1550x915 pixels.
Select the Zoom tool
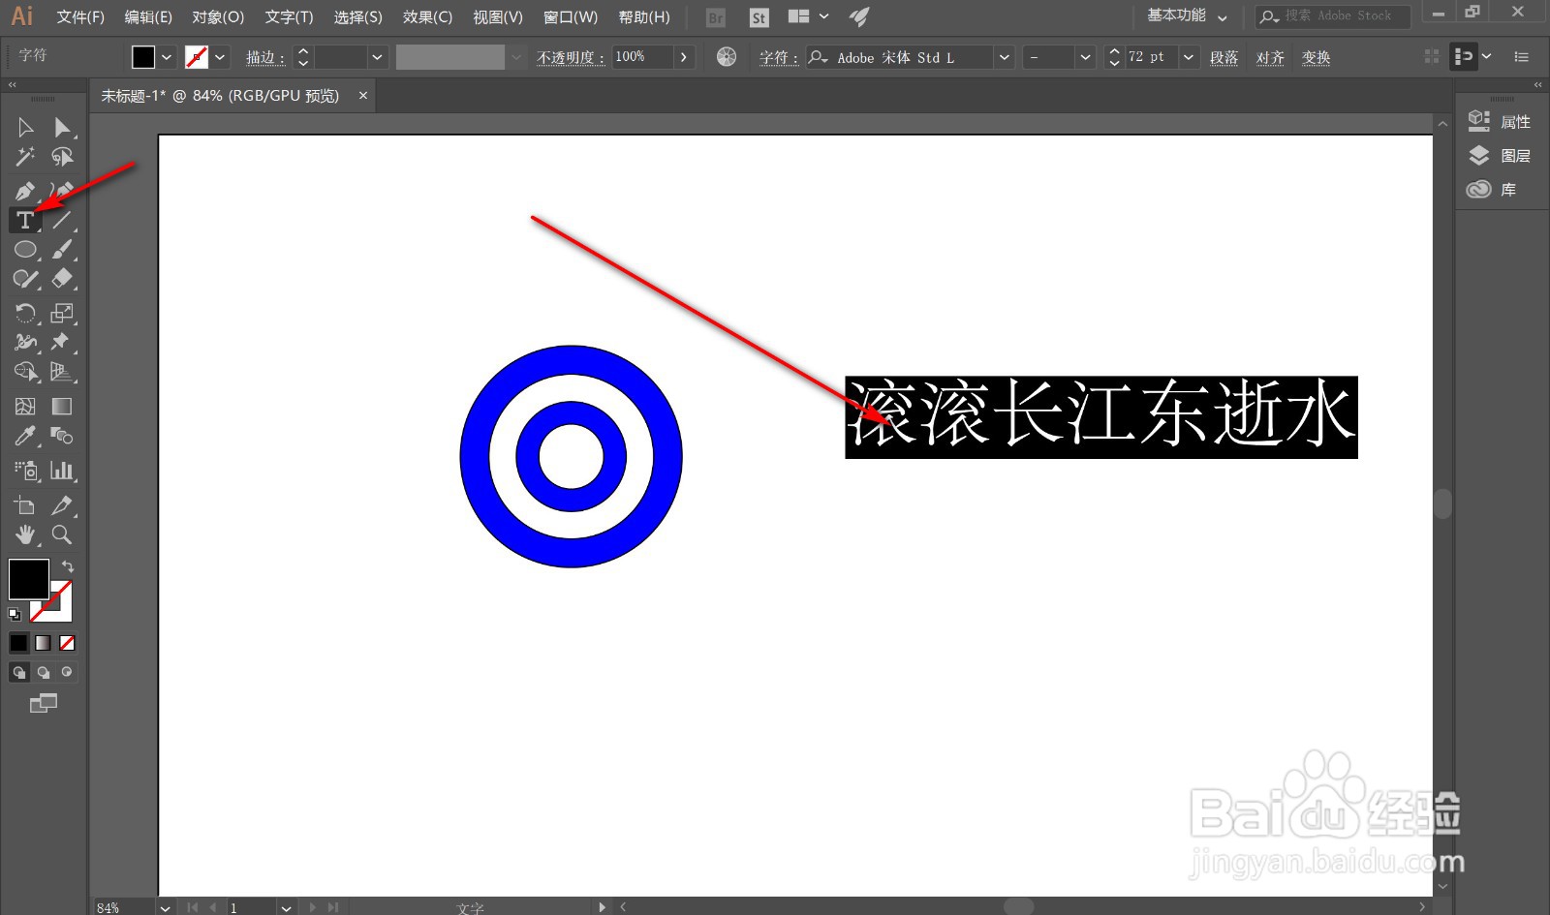click(x=62, y=534)
